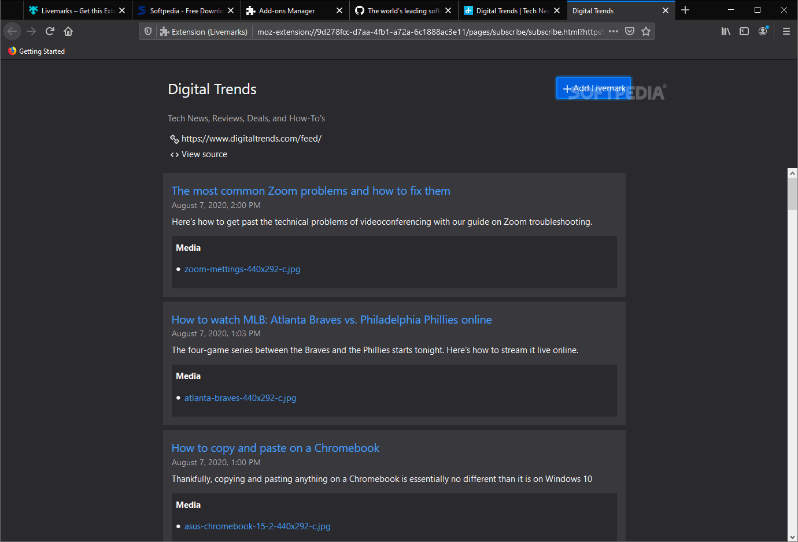Toggle the sidebar view
Viewport: 798px width, 542px height.
click(744, 31)
